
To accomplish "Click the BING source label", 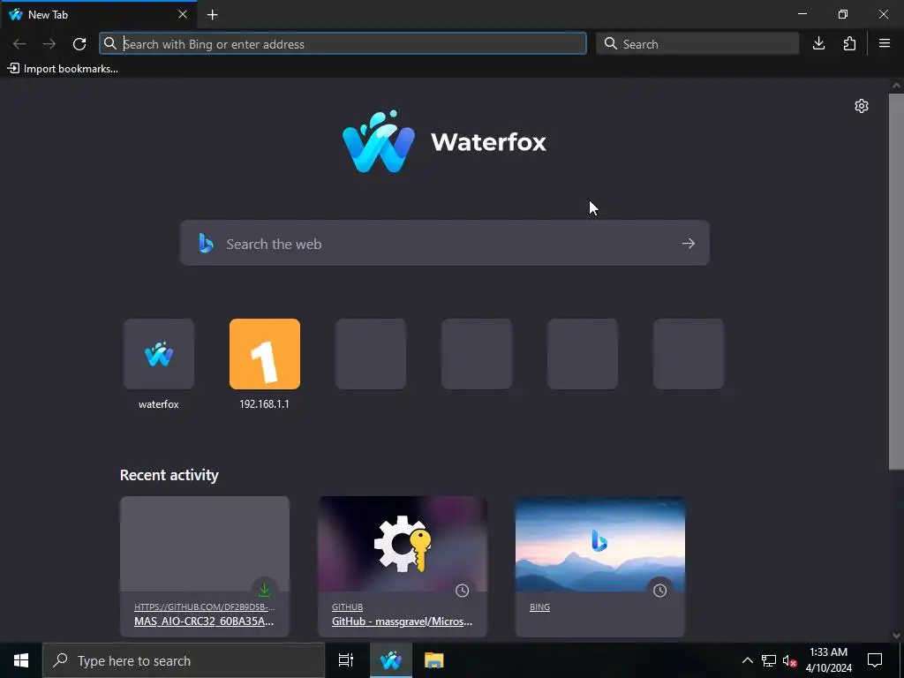I will click(x=539, y=607).
